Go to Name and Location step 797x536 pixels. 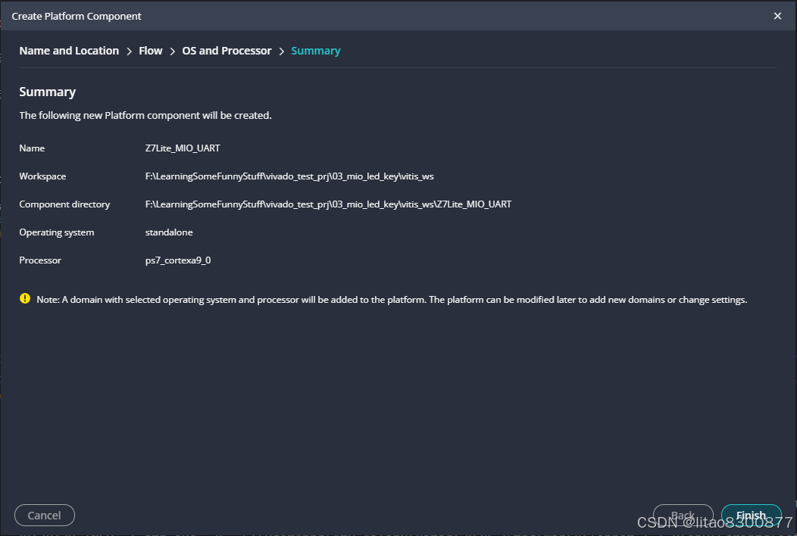(x=69, y=51)
